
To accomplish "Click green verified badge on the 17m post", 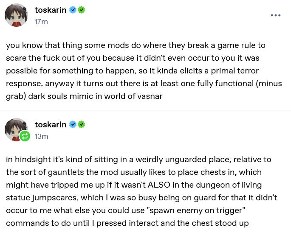I will point(82,10).
